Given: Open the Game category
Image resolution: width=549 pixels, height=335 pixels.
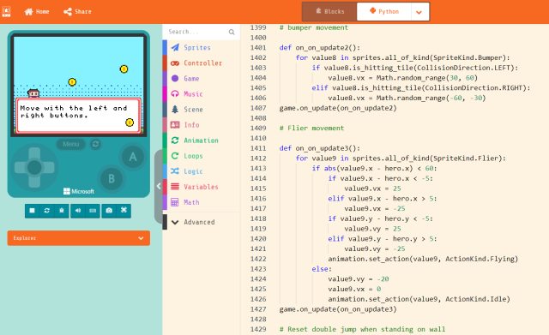Looking at the screenshot, I should click(202, 78).
